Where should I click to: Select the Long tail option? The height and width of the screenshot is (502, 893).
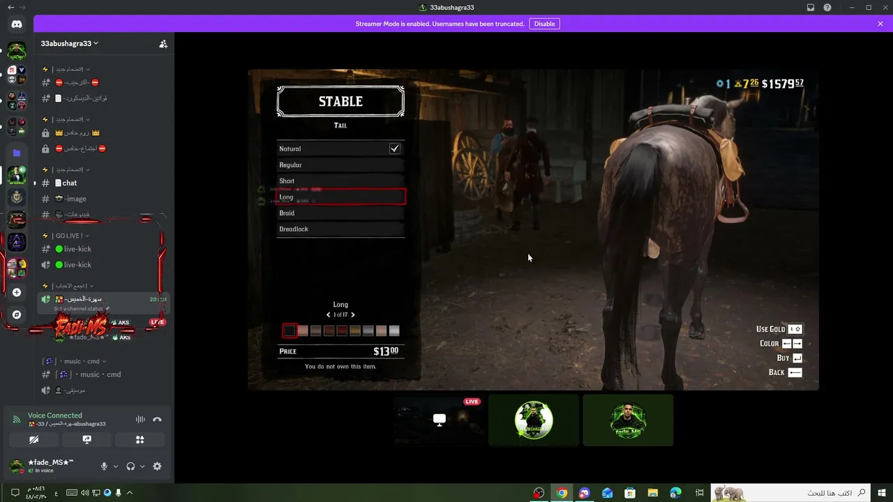(x=340, y=197)
